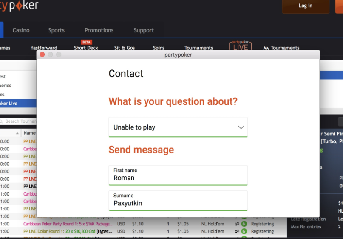
Task: Go to the Support tab
Action: [144, 30]
